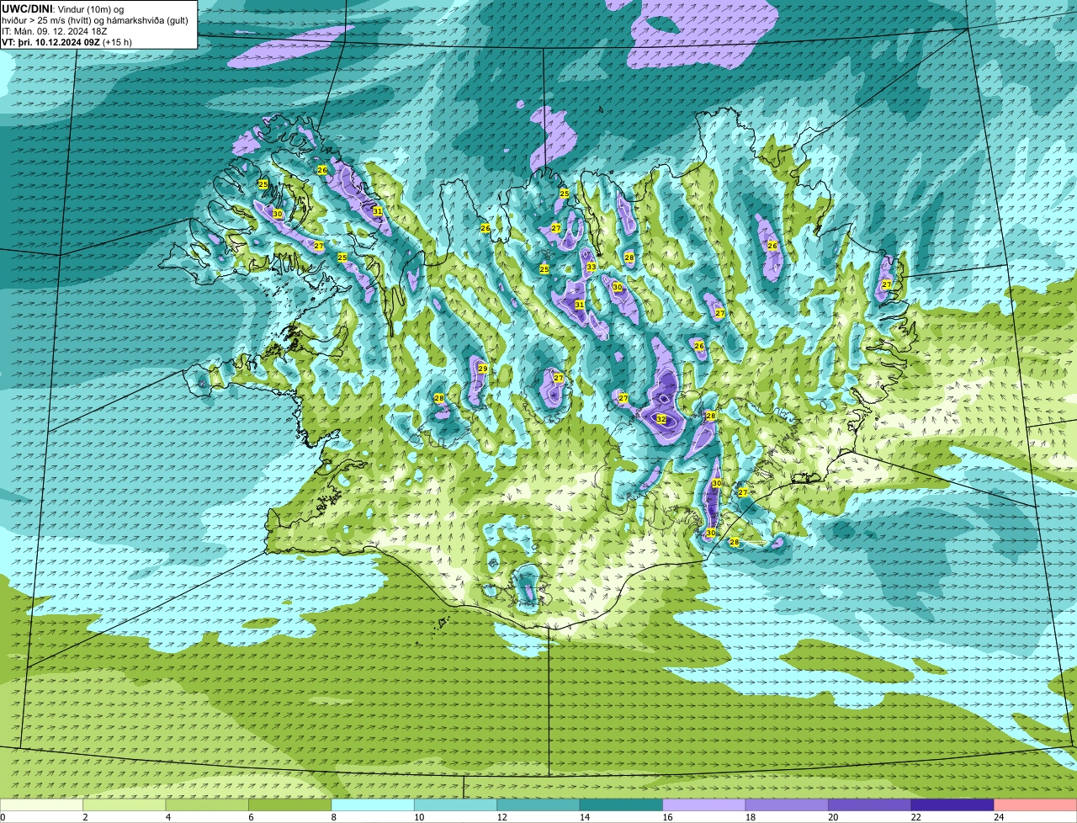Viewport: 1077px width, 823px height.
Task: Click the valid time 'VT: þri. 10.12.2024 09Z (+15 h)'
Action: pyautogui.click(x=67, y=42)
